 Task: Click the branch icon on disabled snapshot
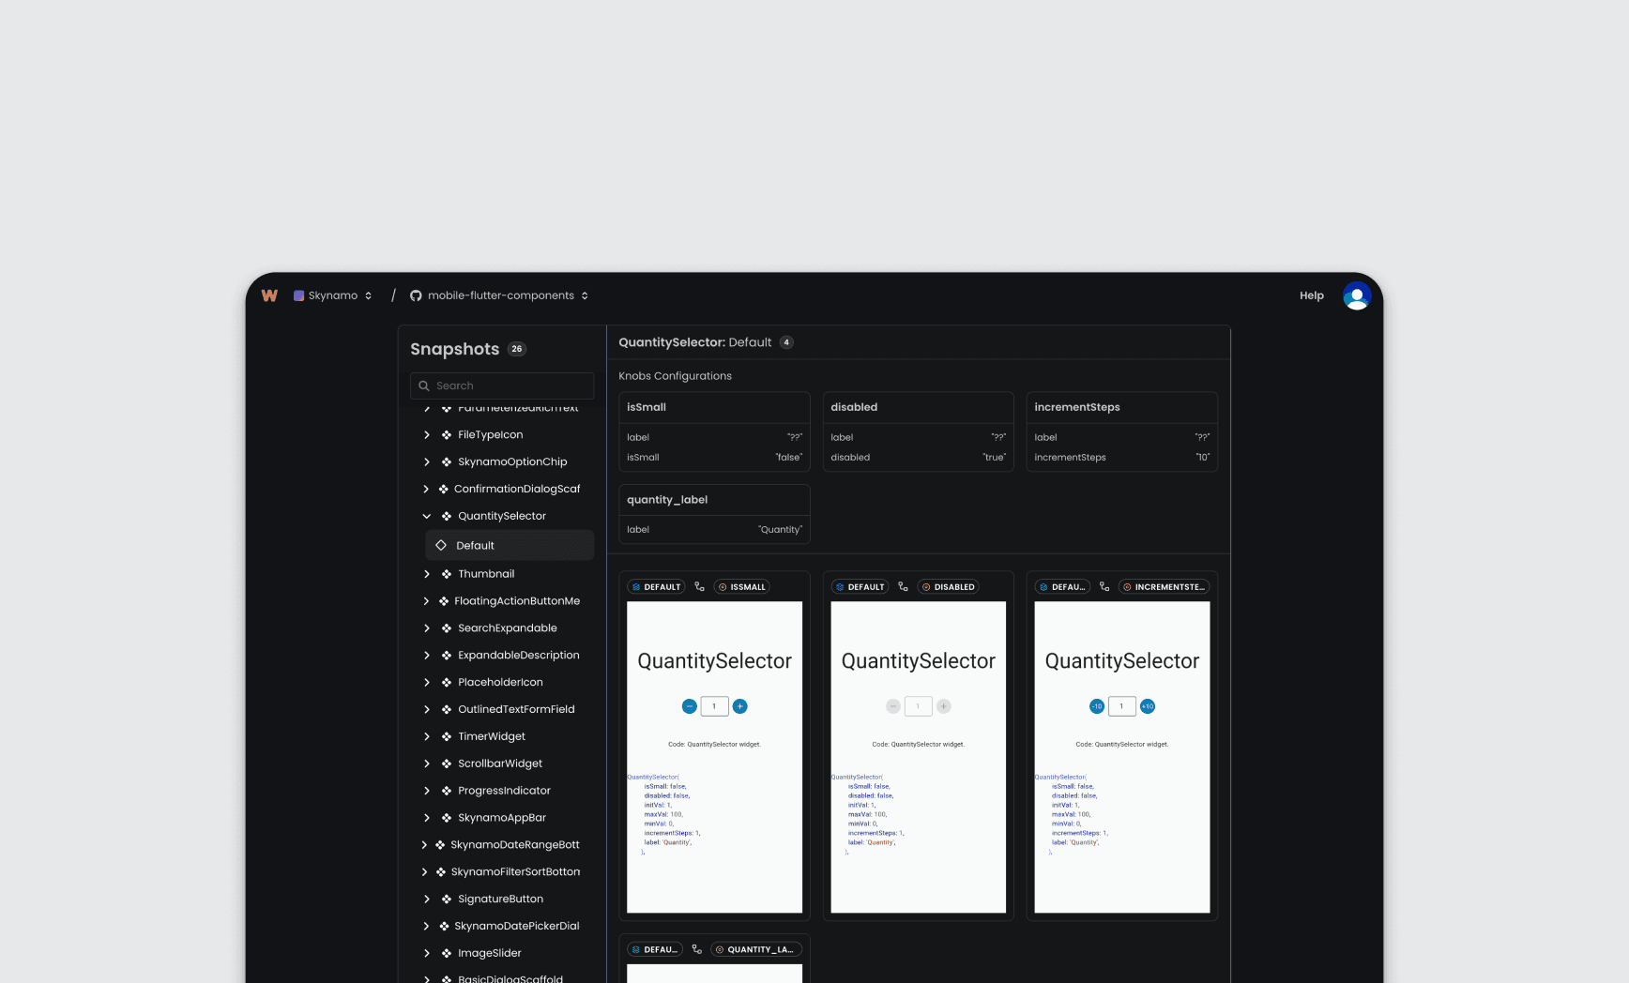tap(903, 587)
